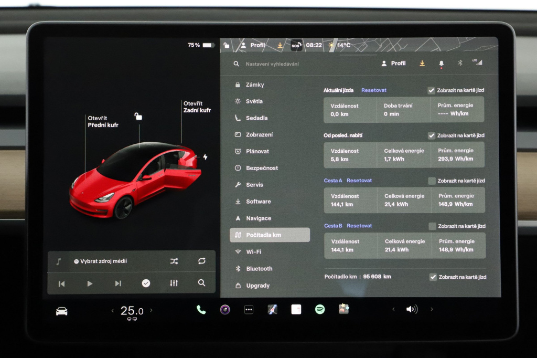Disable Zobrazit na kartě jízd beside Počítadlo km

433,277
